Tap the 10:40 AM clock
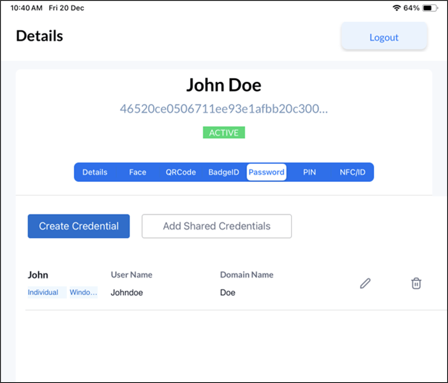This screenshot has width=448, height=383. (26, 8)
